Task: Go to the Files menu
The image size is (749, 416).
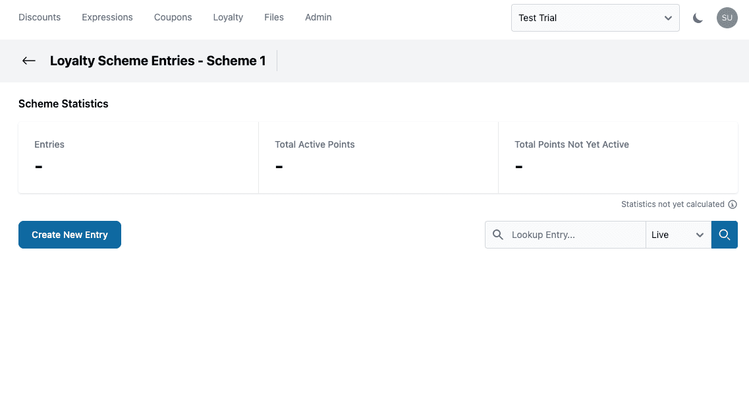Action: (274, 17)
